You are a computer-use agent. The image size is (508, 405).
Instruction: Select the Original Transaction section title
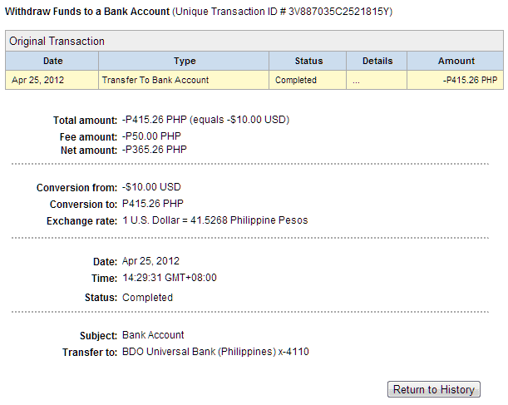pos(57,41)
